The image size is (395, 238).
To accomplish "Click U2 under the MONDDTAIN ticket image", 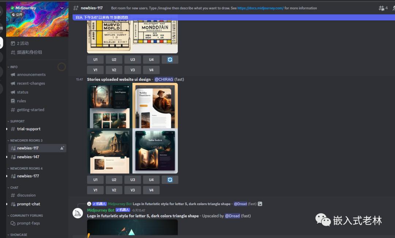I will pyautogui.click(x=114, y=60).
